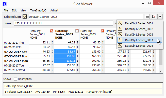
Task: Select row header 07-20-2017 Thu
Action: (16, 43)
